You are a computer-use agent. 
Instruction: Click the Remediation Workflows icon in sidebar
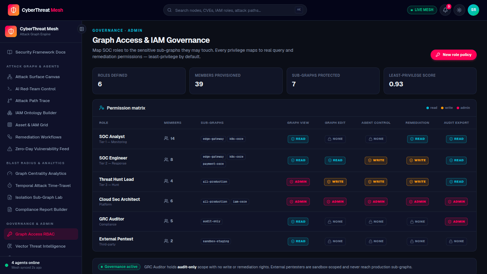click(x=10, y=137)
